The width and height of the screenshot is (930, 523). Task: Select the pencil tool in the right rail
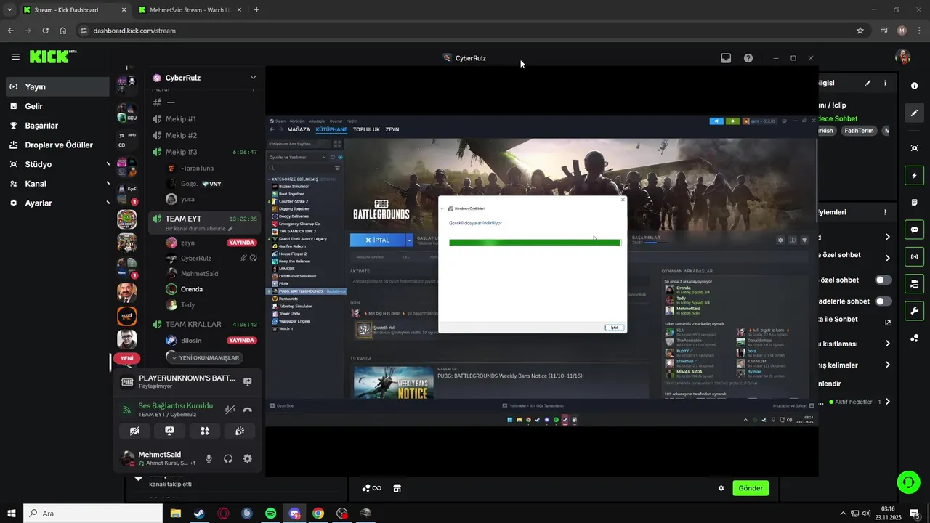coord(914,113)
